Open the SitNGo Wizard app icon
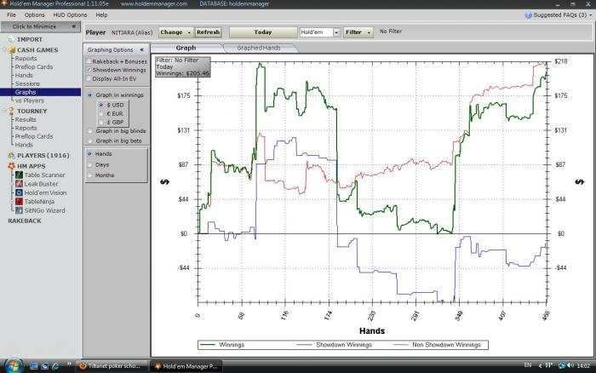This screenshot has height=373, width=596. 19,210
